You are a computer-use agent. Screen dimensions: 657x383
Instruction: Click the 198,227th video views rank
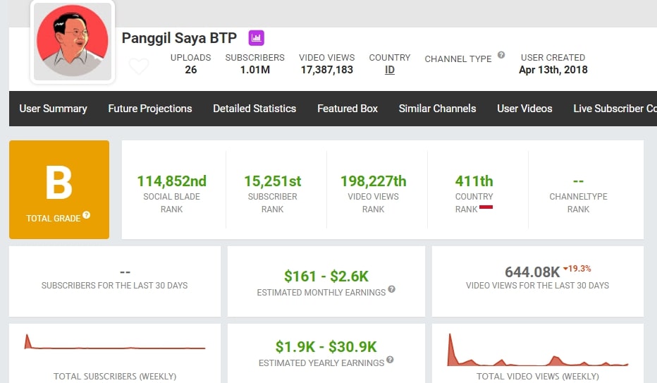point(374,181)
